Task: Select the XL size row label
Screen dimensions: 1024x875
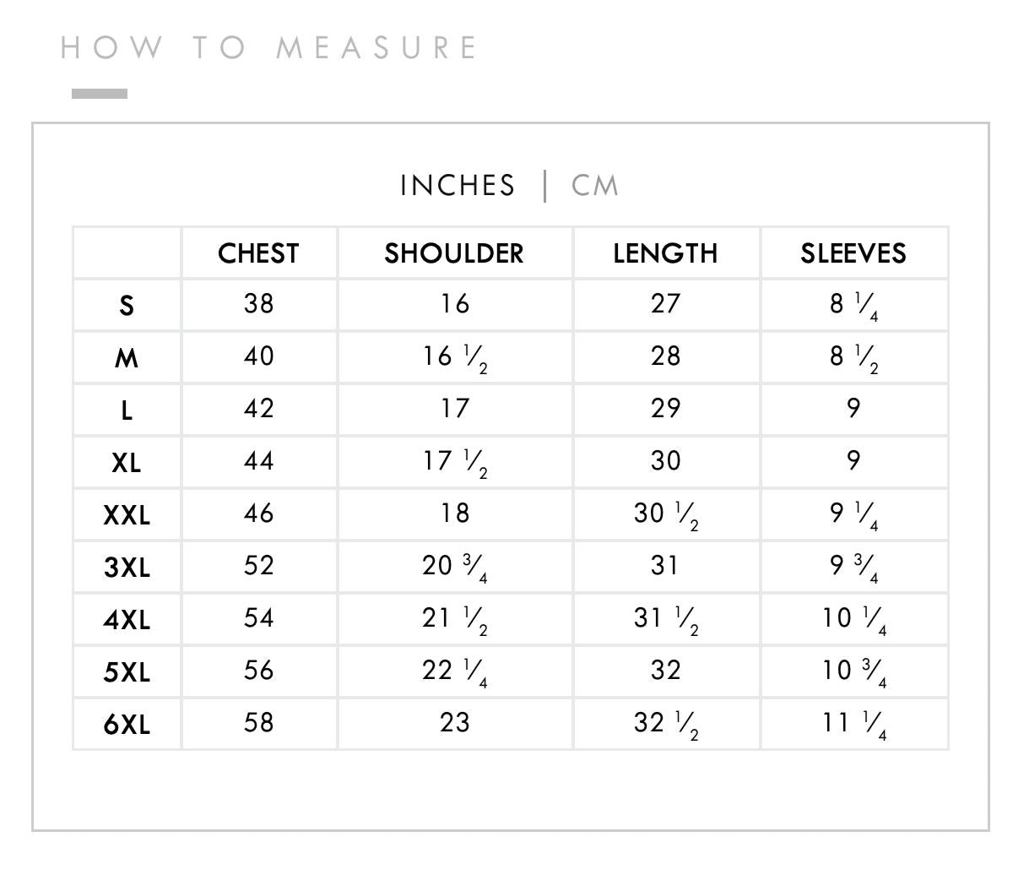Action: pyautogui.click(x=127, y=463)
